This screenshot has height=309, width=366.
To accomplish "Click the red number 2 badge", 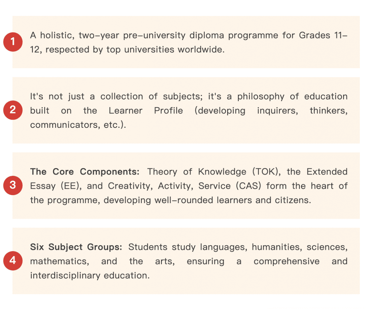I will 13,110.
